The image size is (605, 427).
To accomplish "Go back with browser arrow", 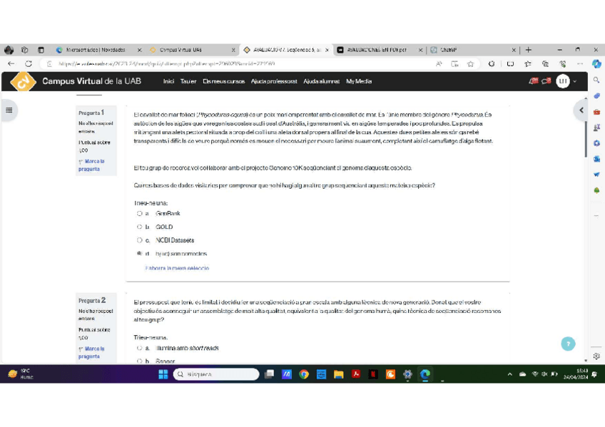I will point(11,63).
